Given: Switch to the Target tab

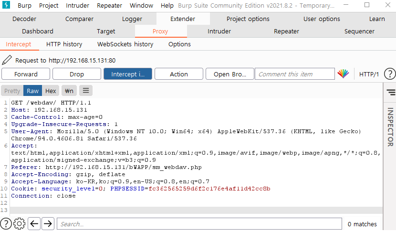Looking at the screenshot, I should coord(106,32).
